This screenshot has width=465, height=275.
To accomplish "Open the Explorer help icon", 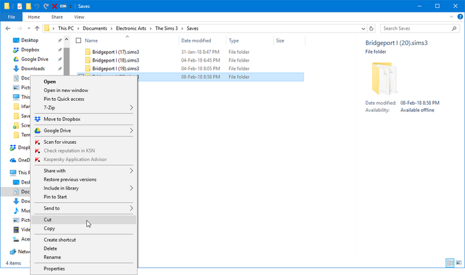I will point(460,17).
